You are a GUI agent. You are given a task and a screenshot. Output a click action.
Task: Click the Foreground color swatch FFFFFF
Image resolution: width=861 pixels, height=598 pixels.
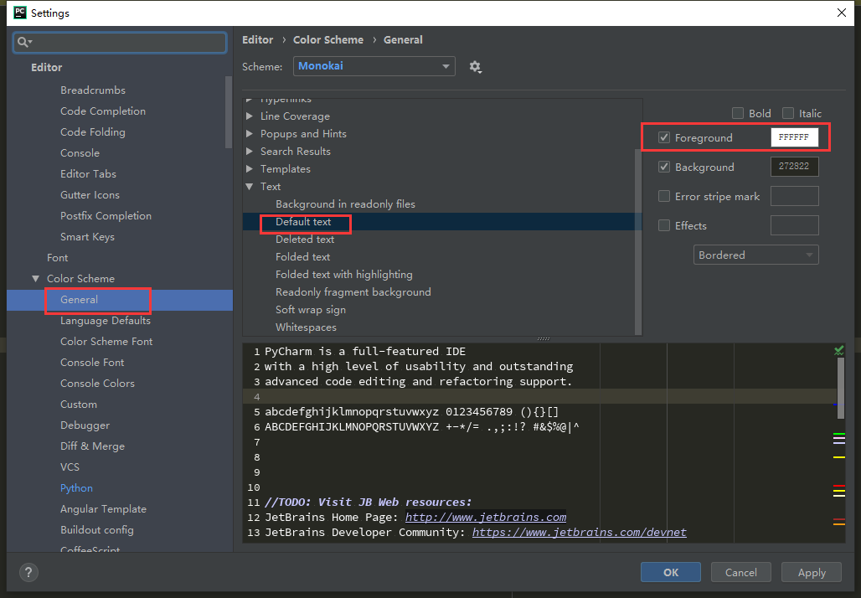[794, 137]
